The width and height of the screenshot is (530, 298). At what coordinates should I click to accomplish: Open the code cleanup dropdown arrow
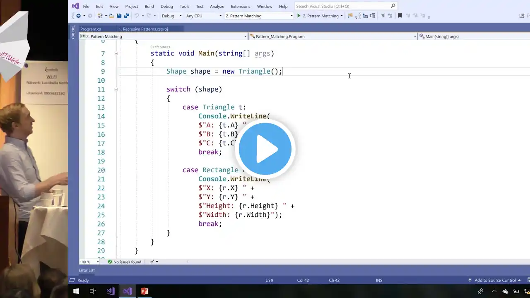pos(157,262)
